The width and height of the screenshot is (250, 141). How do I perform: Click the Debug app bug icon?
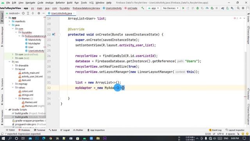tap(198, 8)
